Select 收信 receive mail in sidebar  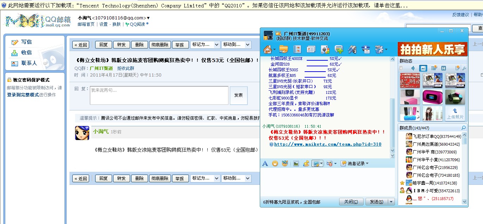point(26,52)
